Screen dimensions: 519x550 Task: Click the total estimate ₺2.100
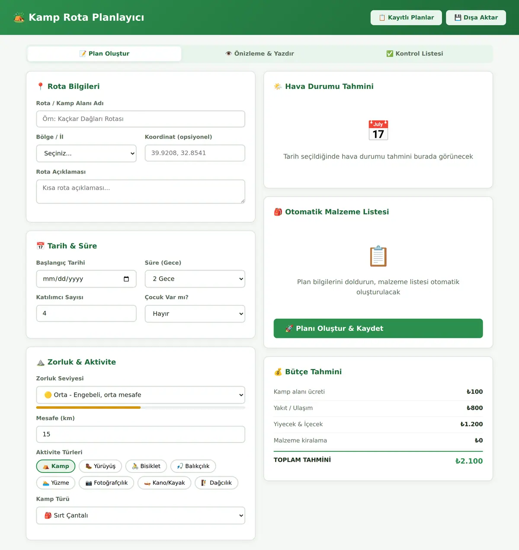click(469, 461)
